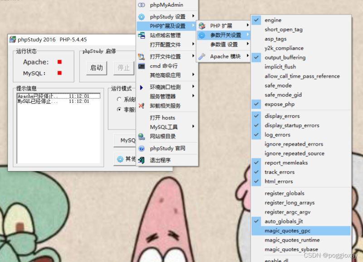
Task: Open the 服务管理器 menu entry
Action: (162, 96)
